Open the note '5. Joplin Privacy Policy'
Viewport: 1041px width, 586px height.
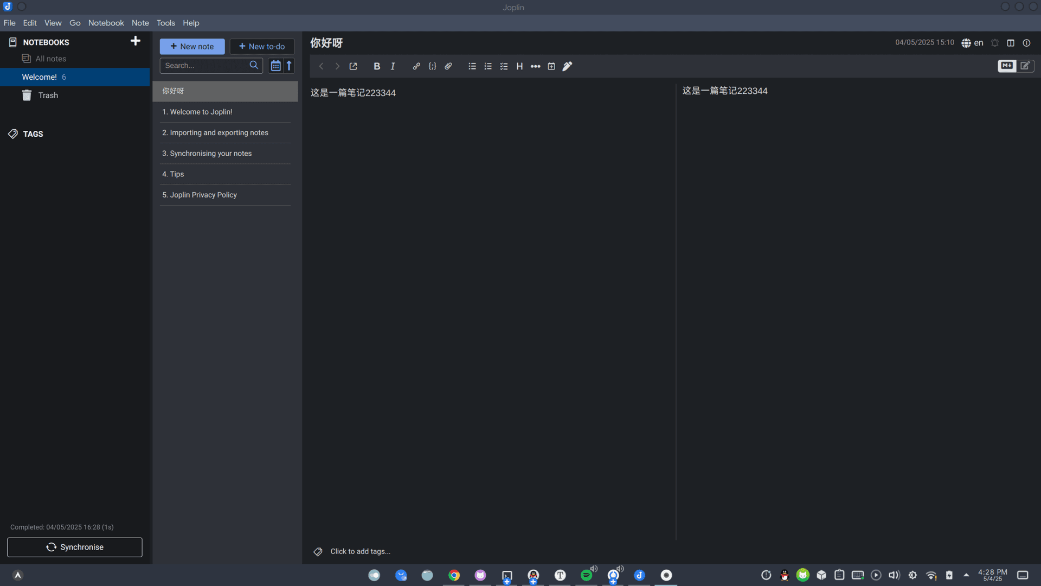[225, 195]
